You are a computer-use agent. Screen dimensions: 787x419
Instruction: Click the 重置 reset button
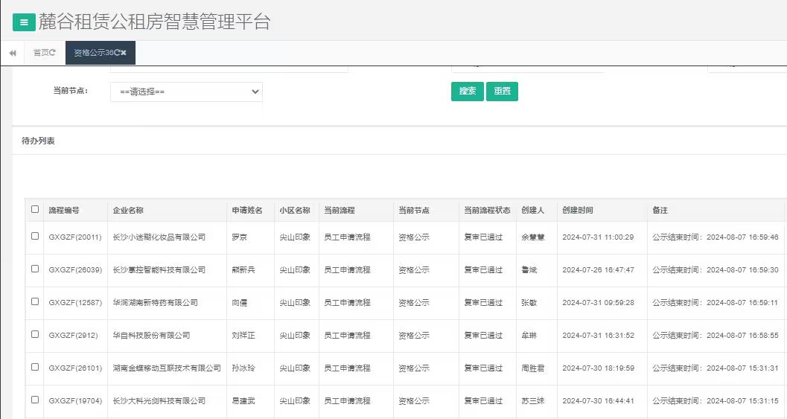[x=502, y=92]
